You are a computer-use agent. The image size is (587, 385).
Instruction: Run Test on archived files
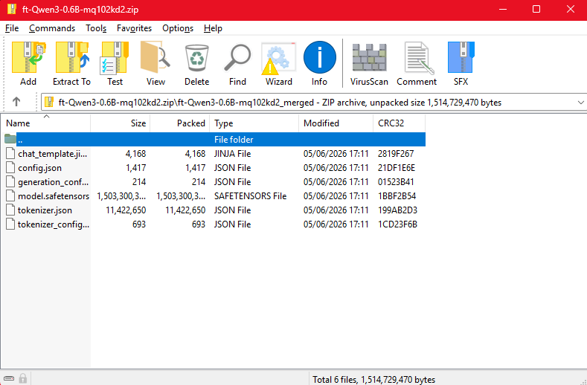[x=115, y=58]
